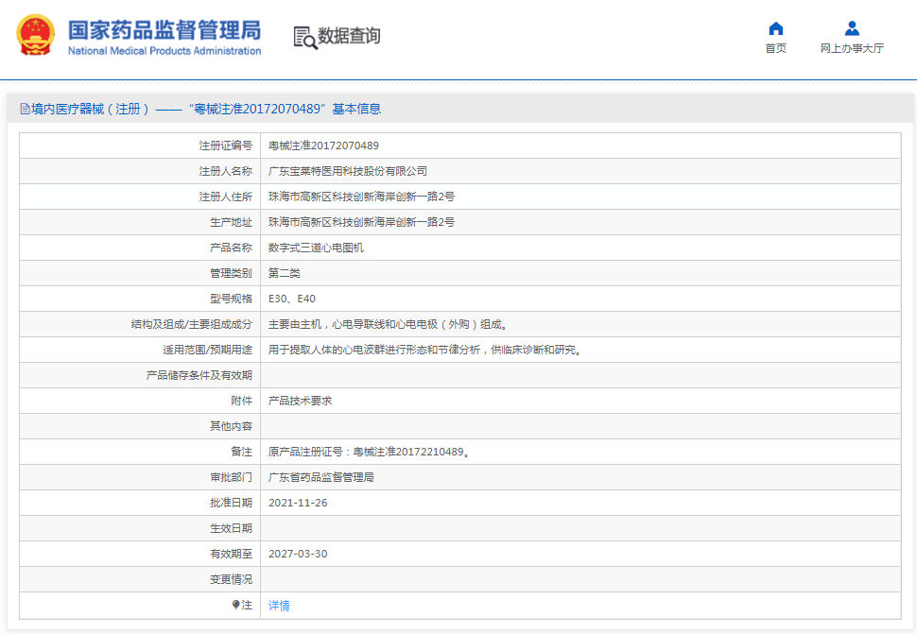Open the 详情 link in the 注 row
This screenshot has height=634, width=917.
tap(279, 605)
